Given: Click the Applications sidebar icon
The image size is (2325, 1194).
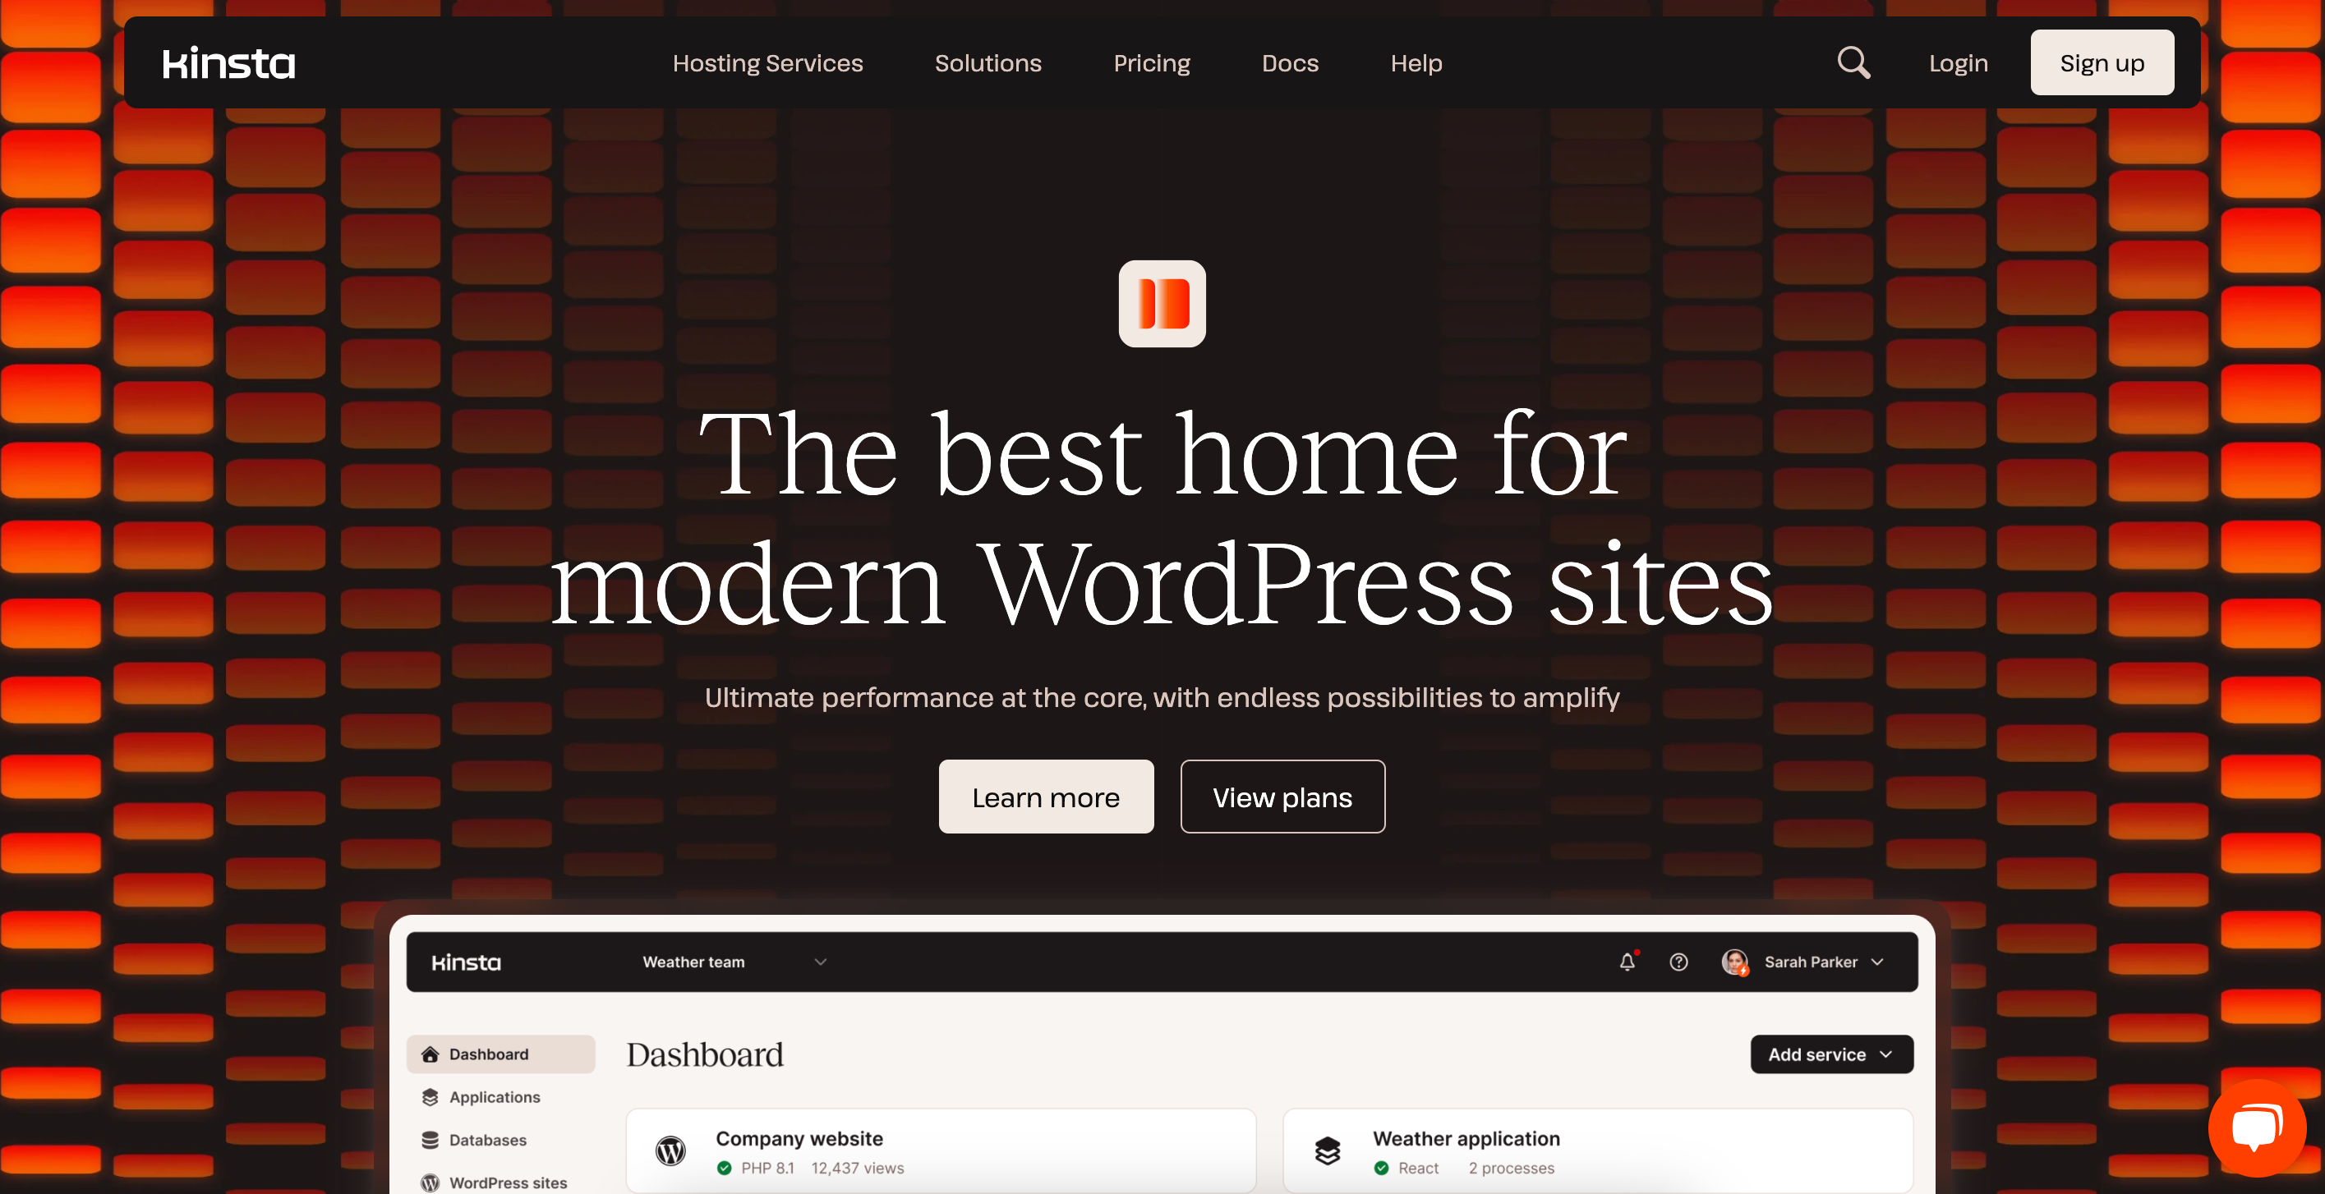Looking at the screenshot, I should tap(430, 1096).
